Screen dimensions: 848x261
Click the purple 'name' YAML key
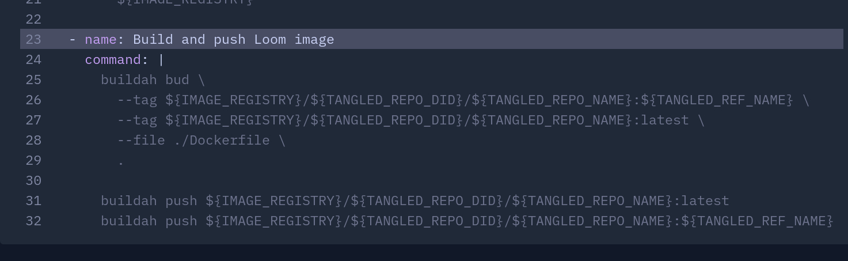101,39
